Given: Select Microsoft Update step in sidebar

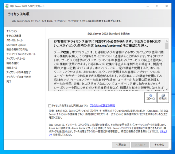Looking at the screenshot, I should [16, 45].
